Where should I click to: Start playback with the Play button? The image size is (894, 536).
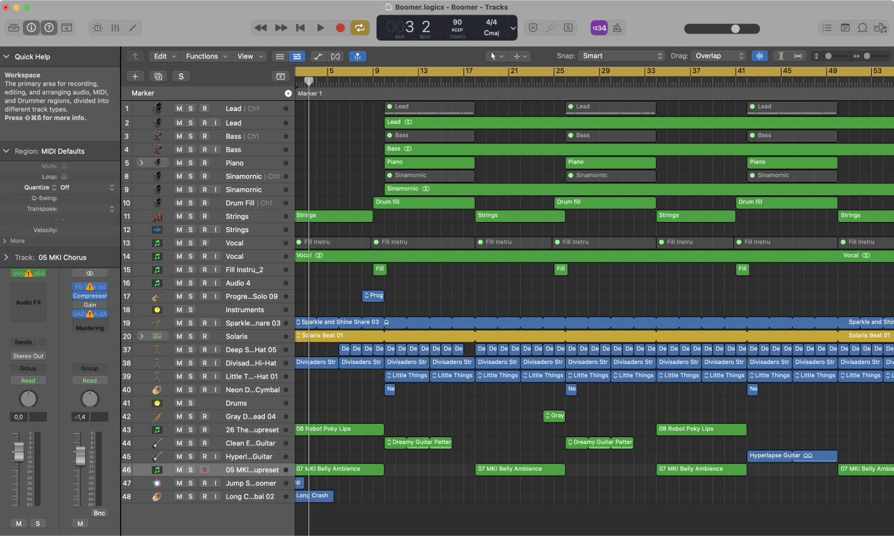pos(321,28)
